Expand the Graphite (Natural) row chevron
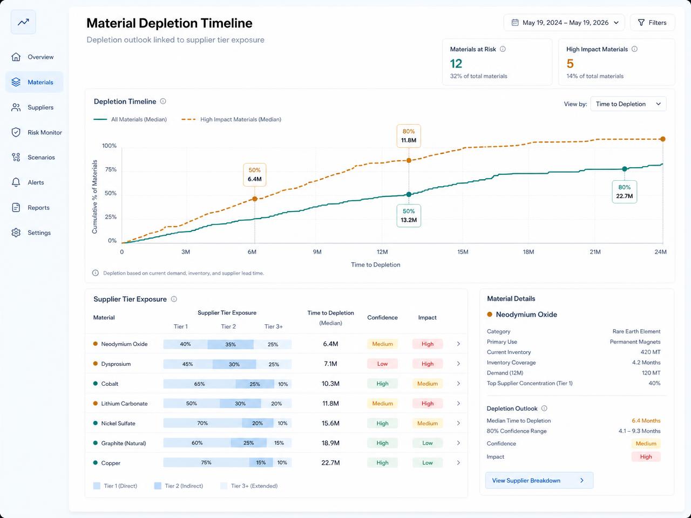This screenshot has height=518, width=691. pyautogui.click(x=458, y=443)
